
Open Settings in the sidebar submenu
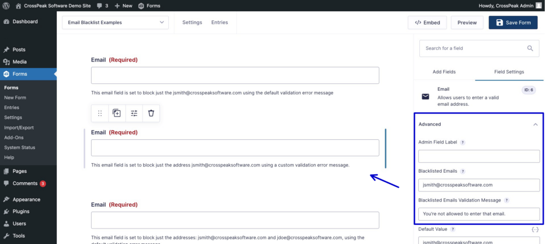pyautogui.click(x=13, y=117)
